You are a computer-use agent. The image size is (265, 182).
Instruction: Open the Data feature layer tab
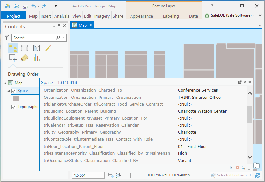193,16
